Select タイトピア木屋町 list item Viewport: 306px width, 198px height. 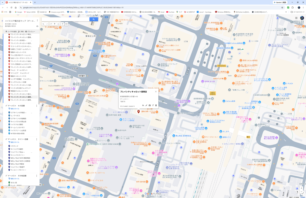pyautogui.click(x=17, y=149)
